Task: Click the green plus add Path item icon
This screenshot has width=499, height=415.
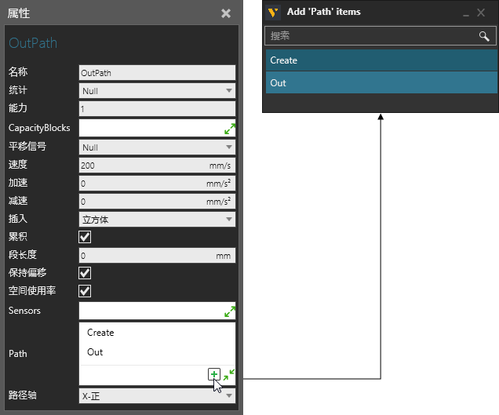Action: pyautogui.click(x=214, y=374)
